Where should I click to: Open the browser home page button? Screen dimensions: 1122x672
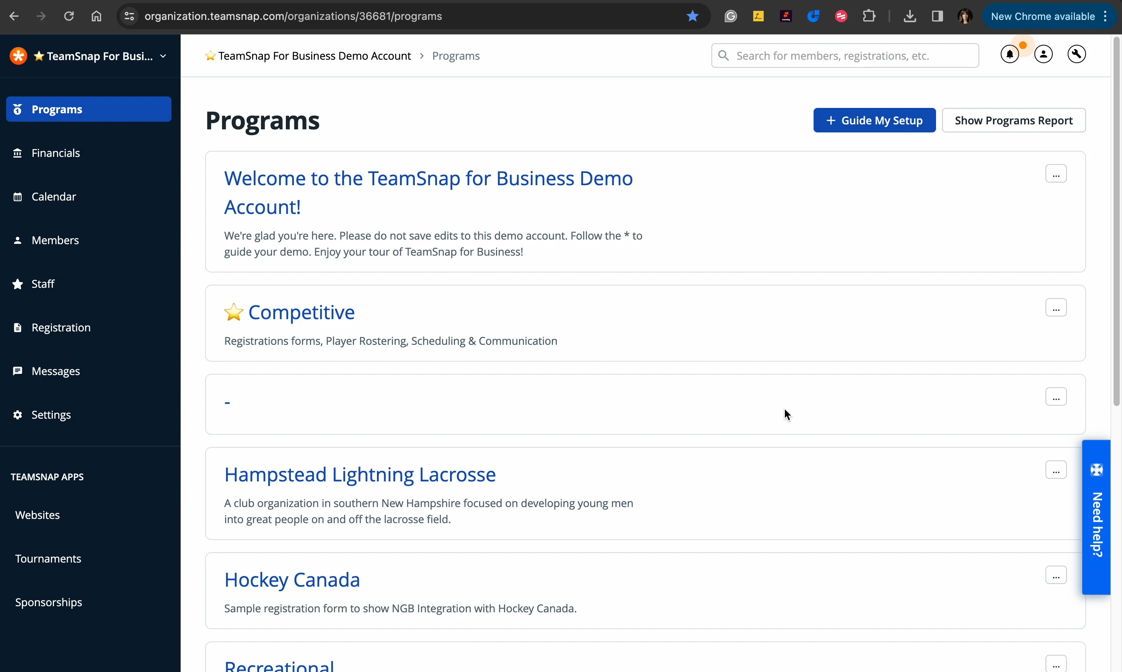click(96, 16)
